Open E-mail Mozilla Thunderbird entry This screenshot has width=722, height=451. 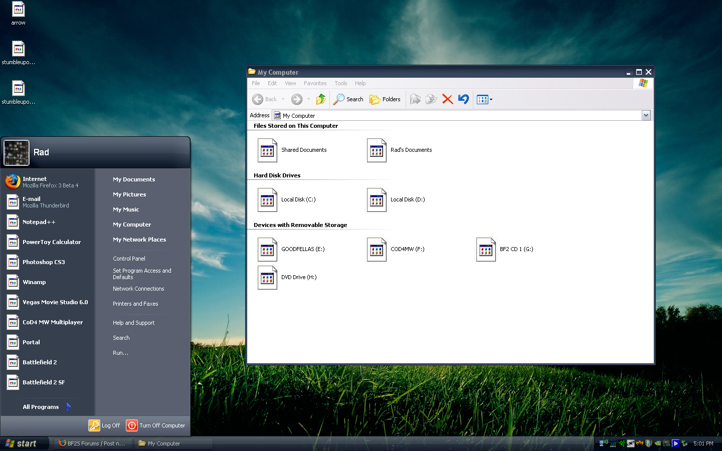48,202
